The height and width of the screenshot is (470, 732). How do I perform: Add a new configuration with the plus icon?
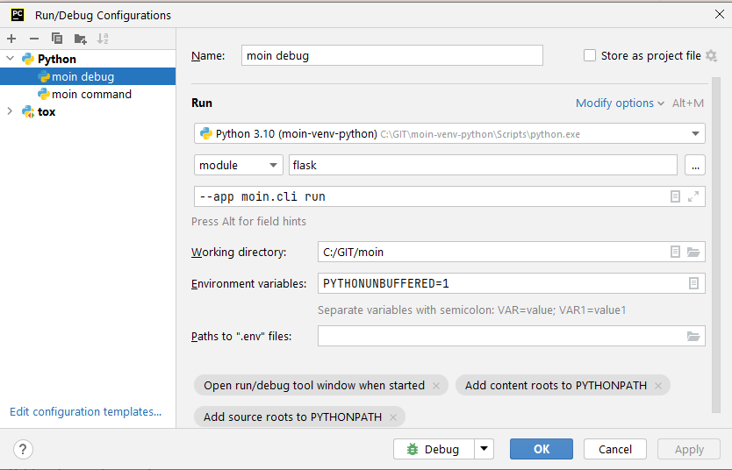tap(11, 39)
